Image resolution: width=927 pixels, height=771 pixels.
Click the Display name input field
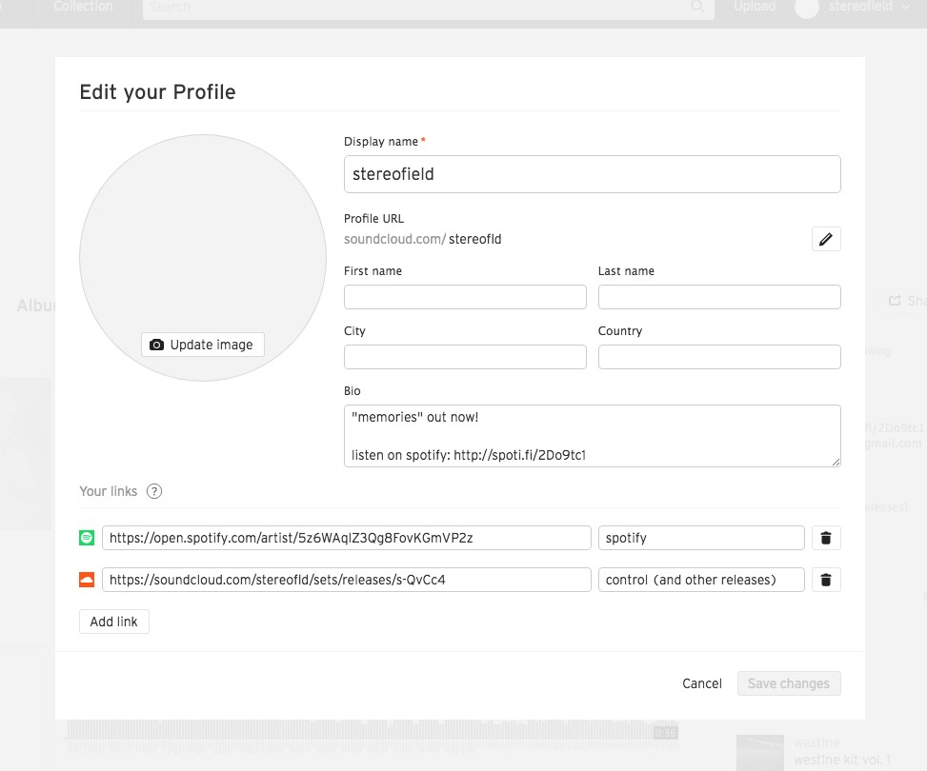click(592, 174)
